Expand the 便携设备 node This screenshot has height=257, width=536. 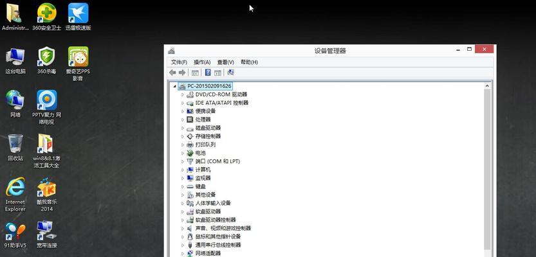[183, 111]
